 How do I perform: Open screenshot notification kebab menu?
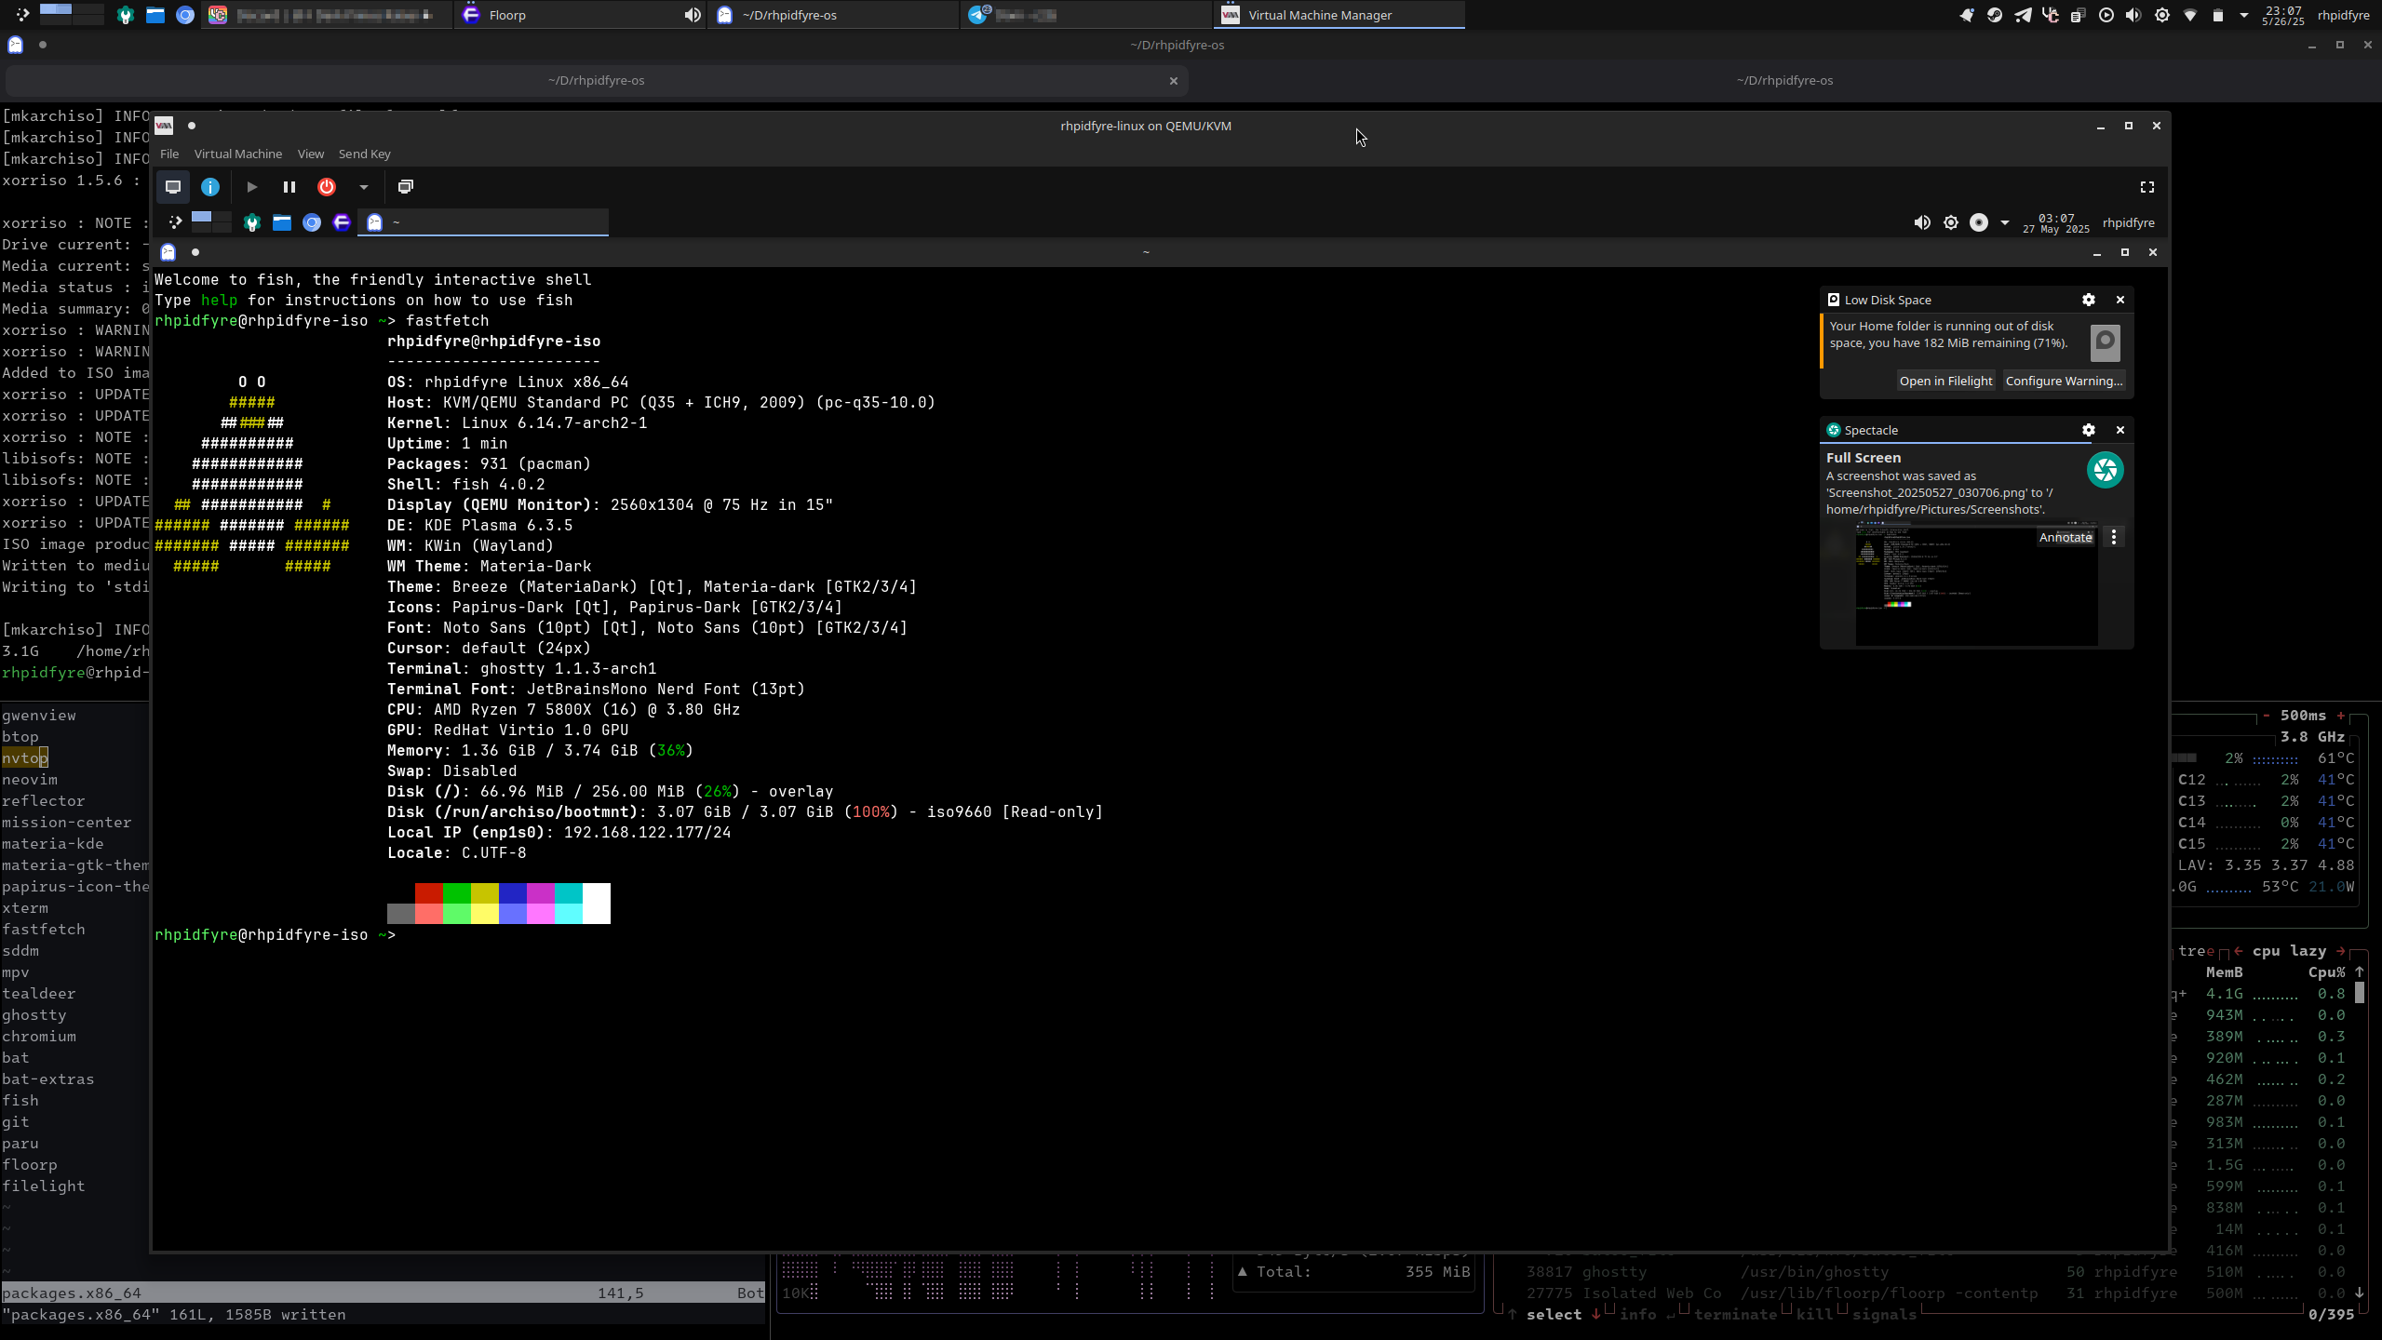pyautogui.click(x=2114, y=537)
